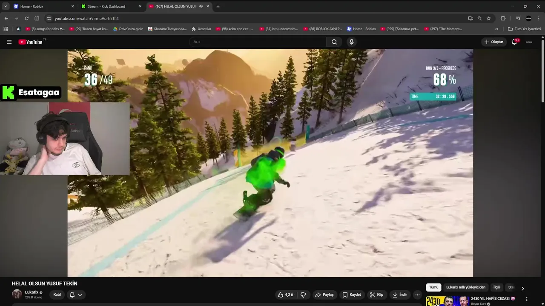The image size is (545, 306).
Task: Click Oluştur create button
Action: (494, 42)
